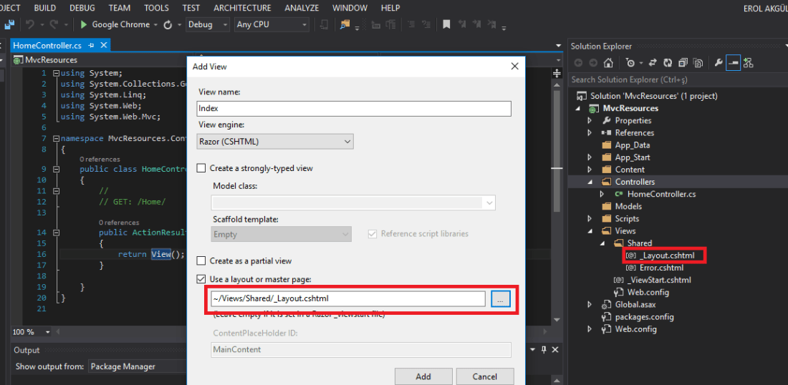
Task: Click the Home icon in Solution Explorer
Action: 608,63
